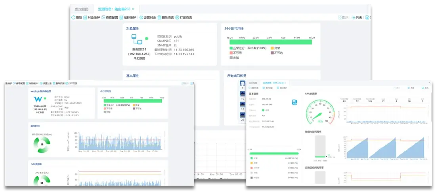The image size is (438, 192).
Task: Click SNMP端口 value 161
Action: pos(176,41)
